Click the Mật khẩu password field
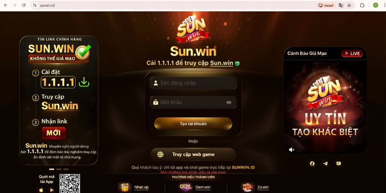Viewport: 386px width, 193px height. (x=193, y=102)
